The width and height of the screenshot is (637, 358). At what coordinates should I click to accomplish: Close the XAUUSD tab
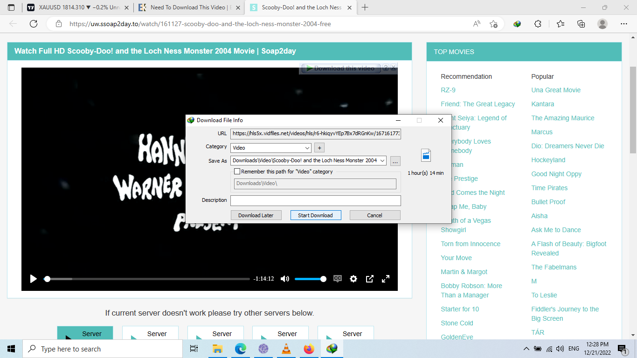tap(127, 7)
